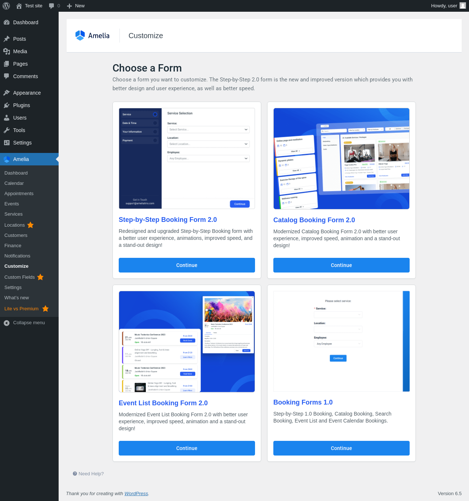Screen dimensions: 469x501
Task: Open the WordPress logo menu
Action: pyautogui.click(x=6, y=6)
